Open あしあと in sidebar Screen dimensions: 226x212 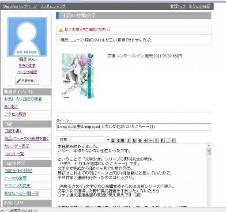(11, 106)
